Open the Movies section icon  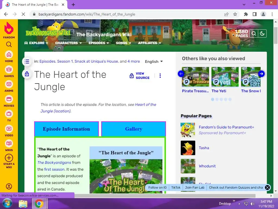point(9,99)
